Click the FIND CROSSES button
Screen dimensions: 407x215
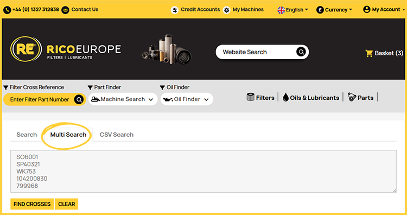click(32, 204)
